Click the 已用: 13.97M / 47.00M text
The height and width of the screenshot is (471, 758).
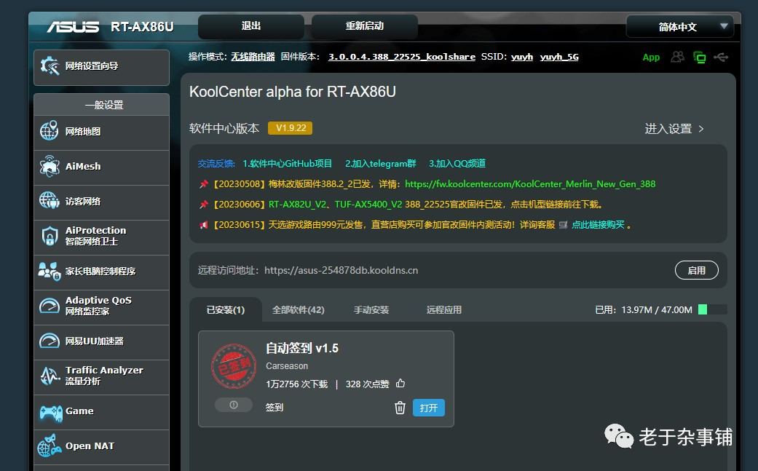[644, 309]
